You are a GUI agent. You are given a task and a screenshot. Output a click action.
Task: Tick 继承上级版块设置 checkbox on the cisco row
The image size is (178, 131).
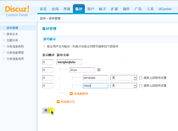(141, 86)
